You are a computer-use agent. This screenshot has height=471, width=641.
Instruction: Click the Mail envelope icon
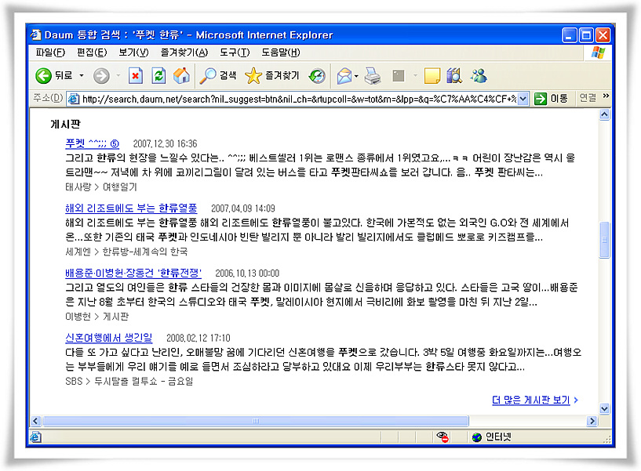344,75
